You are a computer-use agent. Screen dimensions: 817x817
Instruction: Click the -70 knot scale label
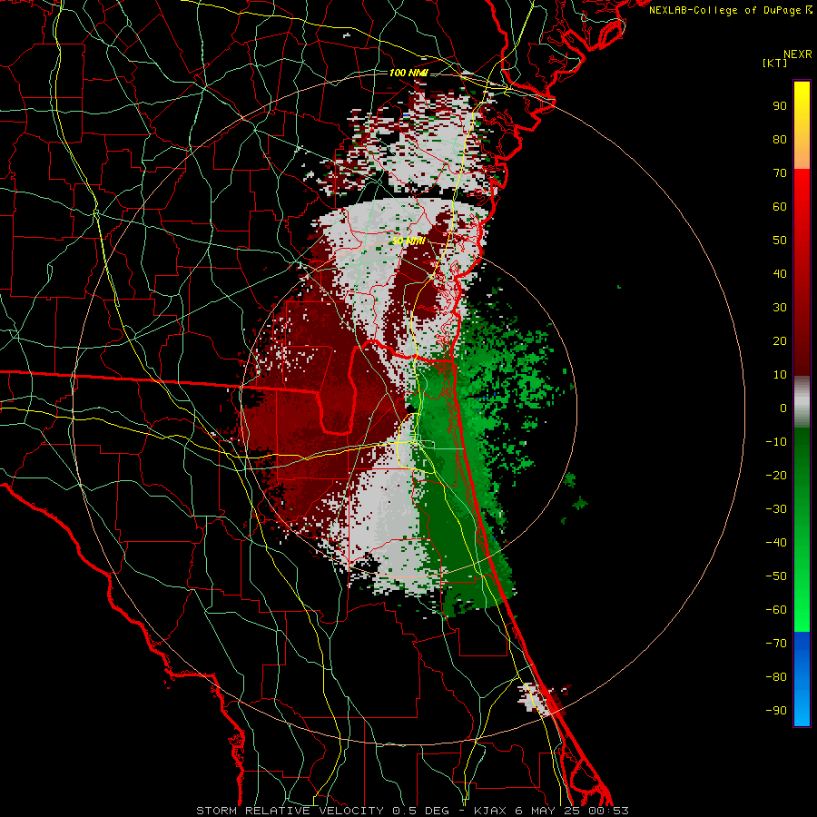pyautogui.click(x=776, y=644)
